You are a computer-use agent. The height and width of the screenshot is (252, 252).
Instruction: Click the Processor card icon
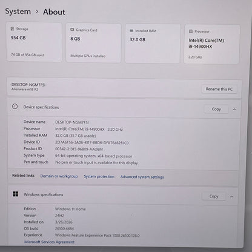191,31
